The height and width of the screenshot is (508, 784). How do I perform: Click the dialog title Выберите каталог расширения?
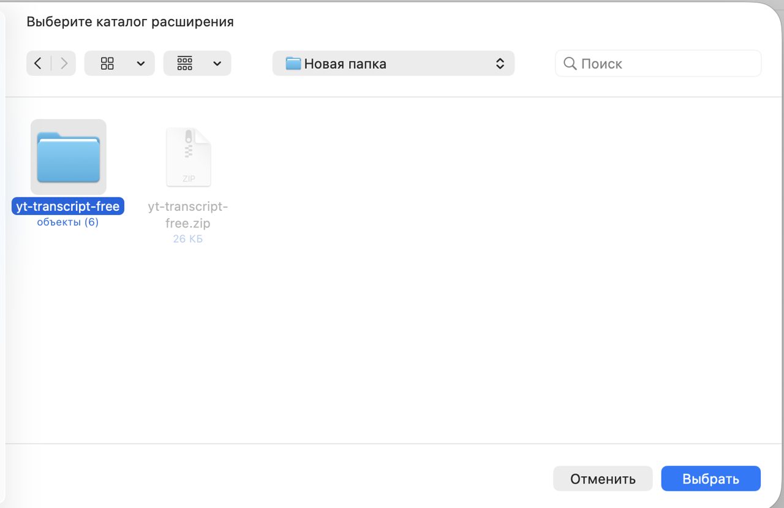(x=130, y=22)
